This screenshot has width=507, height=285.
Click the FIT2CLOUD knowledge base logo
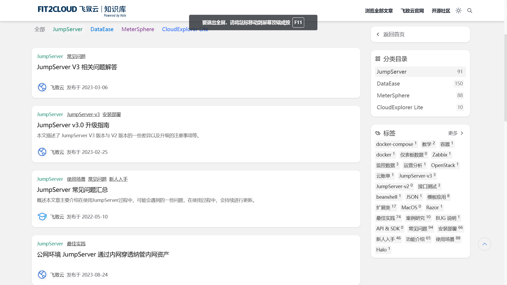[82, 11]
